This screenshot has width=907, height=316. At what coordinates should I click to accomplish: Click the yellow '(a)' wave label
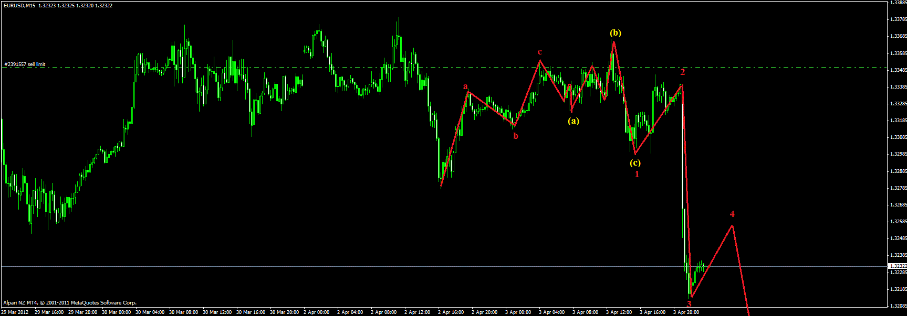(x=574, y=121)
